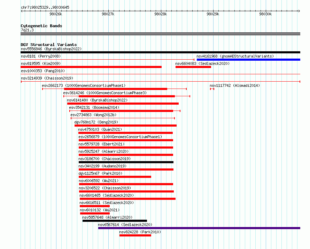Screen dimensions: 310x249
Task: Select the red nsv6601465 variant bar
Action: pyautogui.click(x=127, y=199)
